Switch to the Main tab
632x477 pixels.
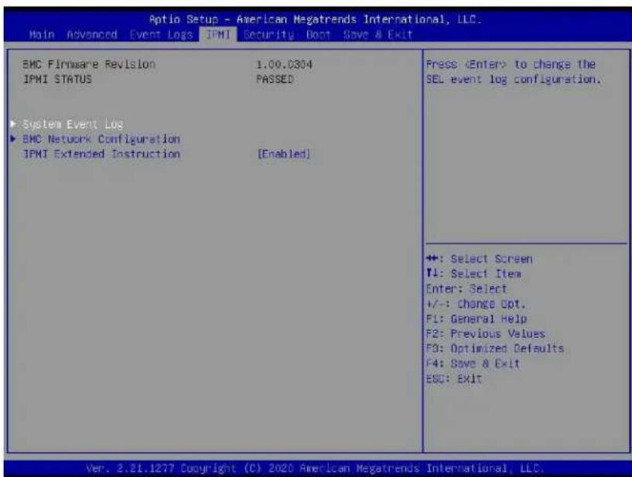(x=42, y=35)
